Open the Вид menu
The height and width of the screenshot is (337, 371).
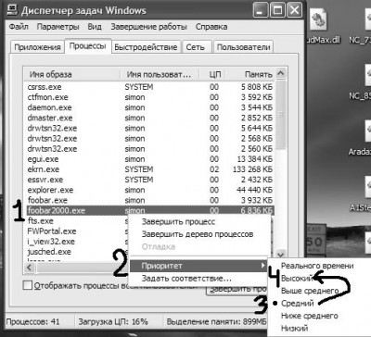coord(95,27)
